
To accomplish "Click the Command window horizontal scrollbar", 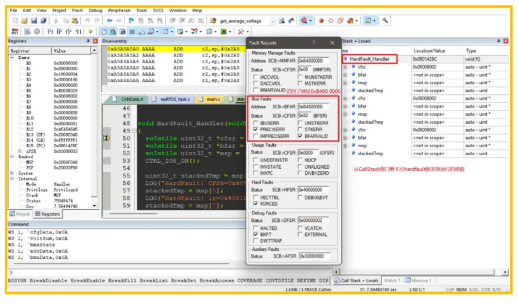I will point(122,264).
